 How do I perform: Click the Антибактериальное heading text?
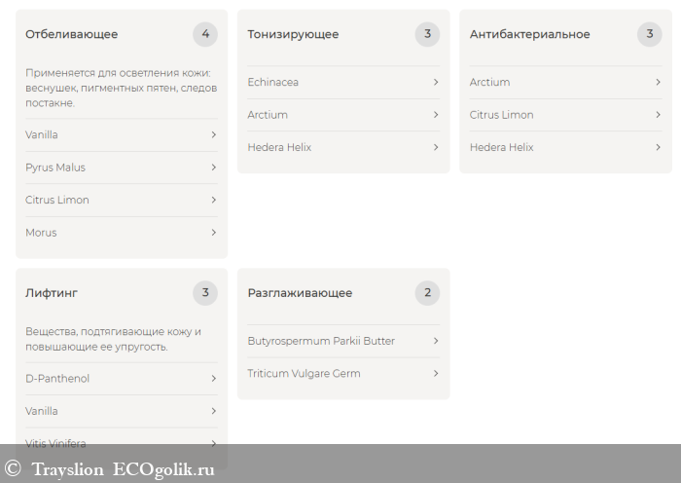(529, 34)
